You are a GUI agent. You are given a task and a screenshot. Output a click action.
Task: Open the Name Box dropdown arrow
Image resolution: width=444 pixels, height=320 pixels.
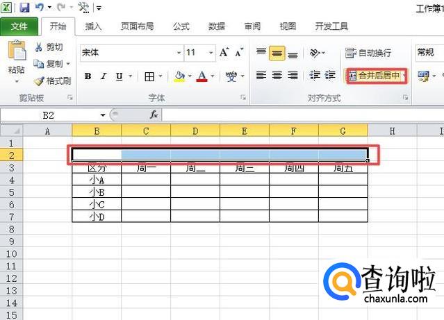pos(103,115)
